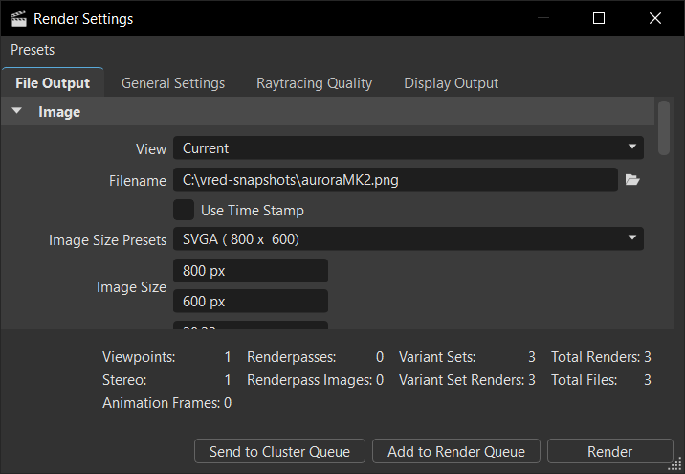The height and width of the screenshot is (474, 685).
Task: Click Send to Cluster Queue button
Action: (279, 451)
